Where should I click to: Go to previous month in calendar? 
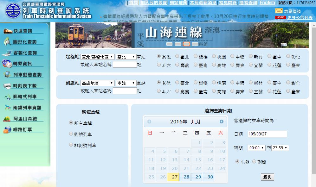(149, 122)
